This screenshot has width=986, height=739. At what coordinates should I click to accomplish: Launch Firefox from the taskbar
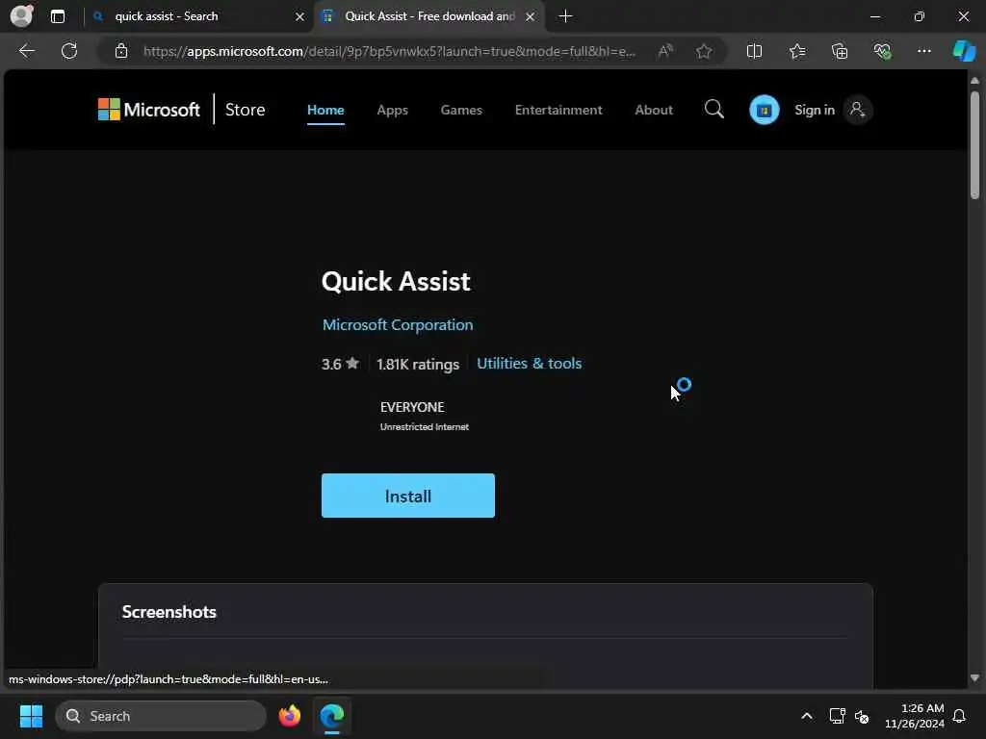(x=289, y=716)
